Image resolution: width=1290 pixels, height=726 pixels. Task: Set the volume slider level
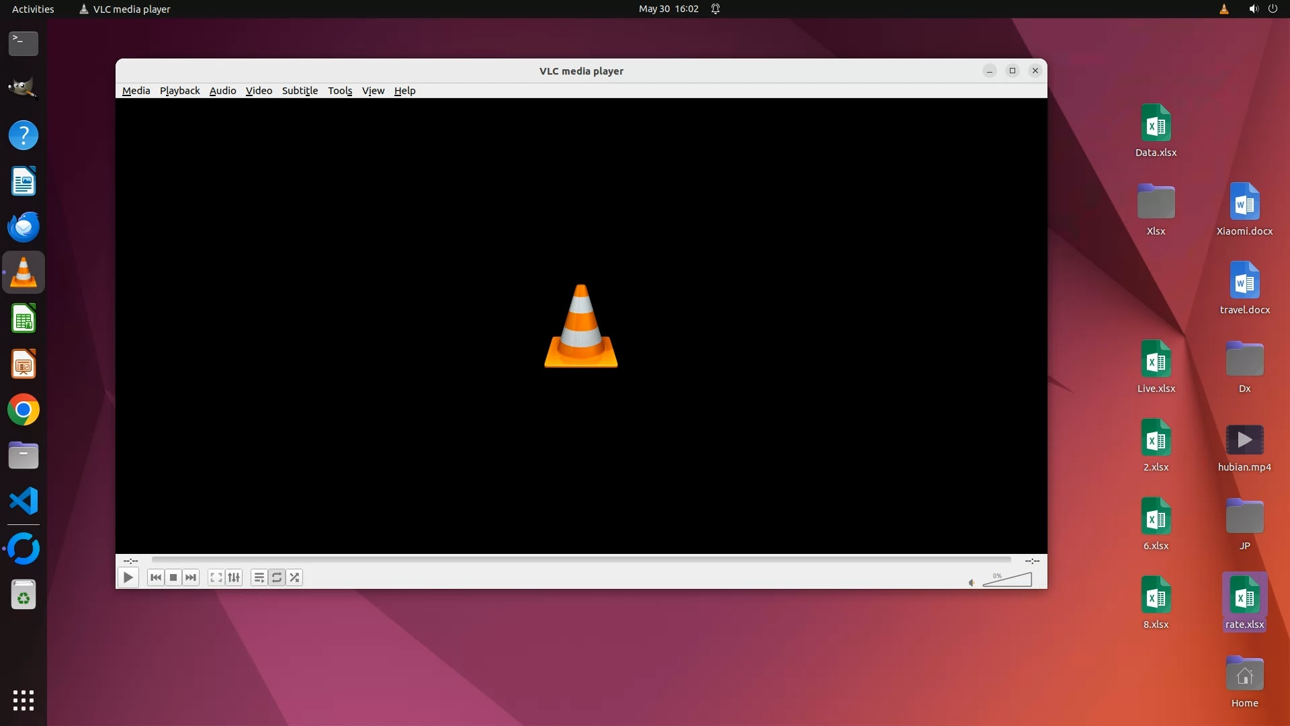pos(1008,581)
